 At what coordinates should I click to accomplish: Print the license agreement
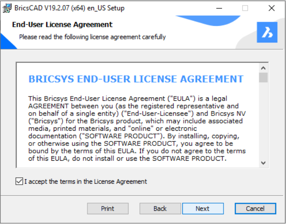pyautogui.click(x=108, y=209)
